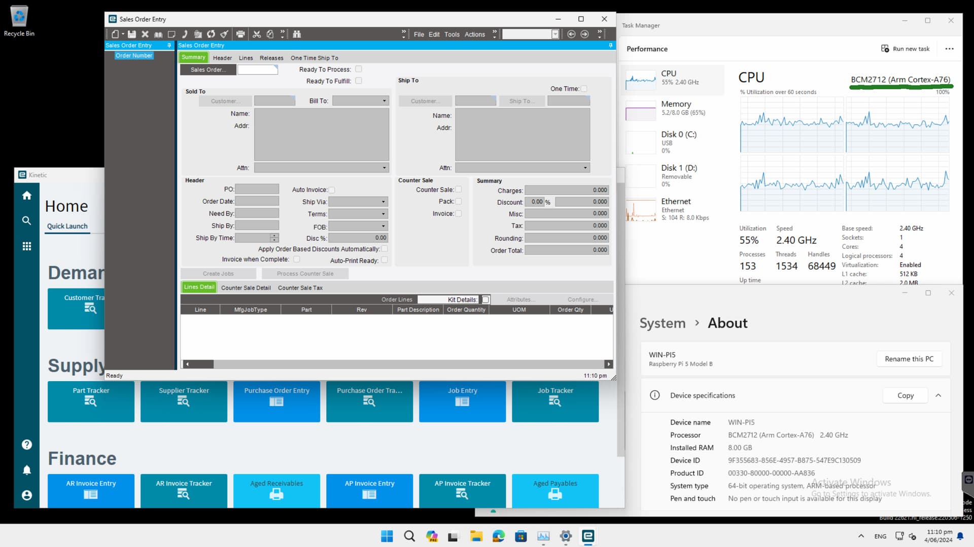The width and height of the screenshot is (974, 547).
Task: Go forward with the right arrow navigation icon
Action: click(x=584, y=34)
